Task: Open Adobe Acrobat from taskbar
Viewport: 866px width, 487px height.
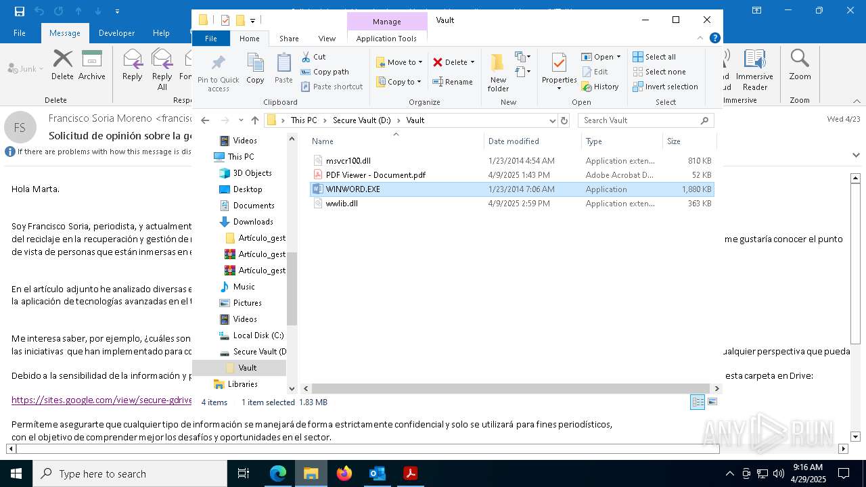Action: [x=411, y=473]
